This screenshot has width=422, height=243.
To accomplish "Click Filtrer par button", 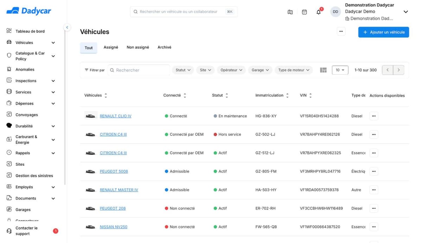I will coord(95,70).
